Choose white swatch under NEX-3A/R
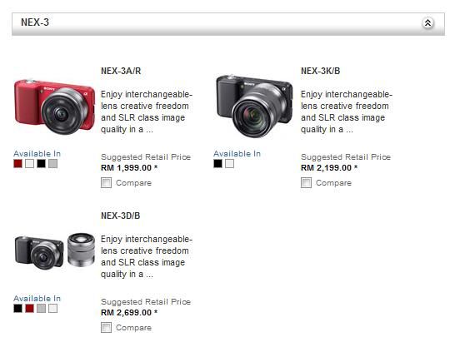 tap(30, 163)
